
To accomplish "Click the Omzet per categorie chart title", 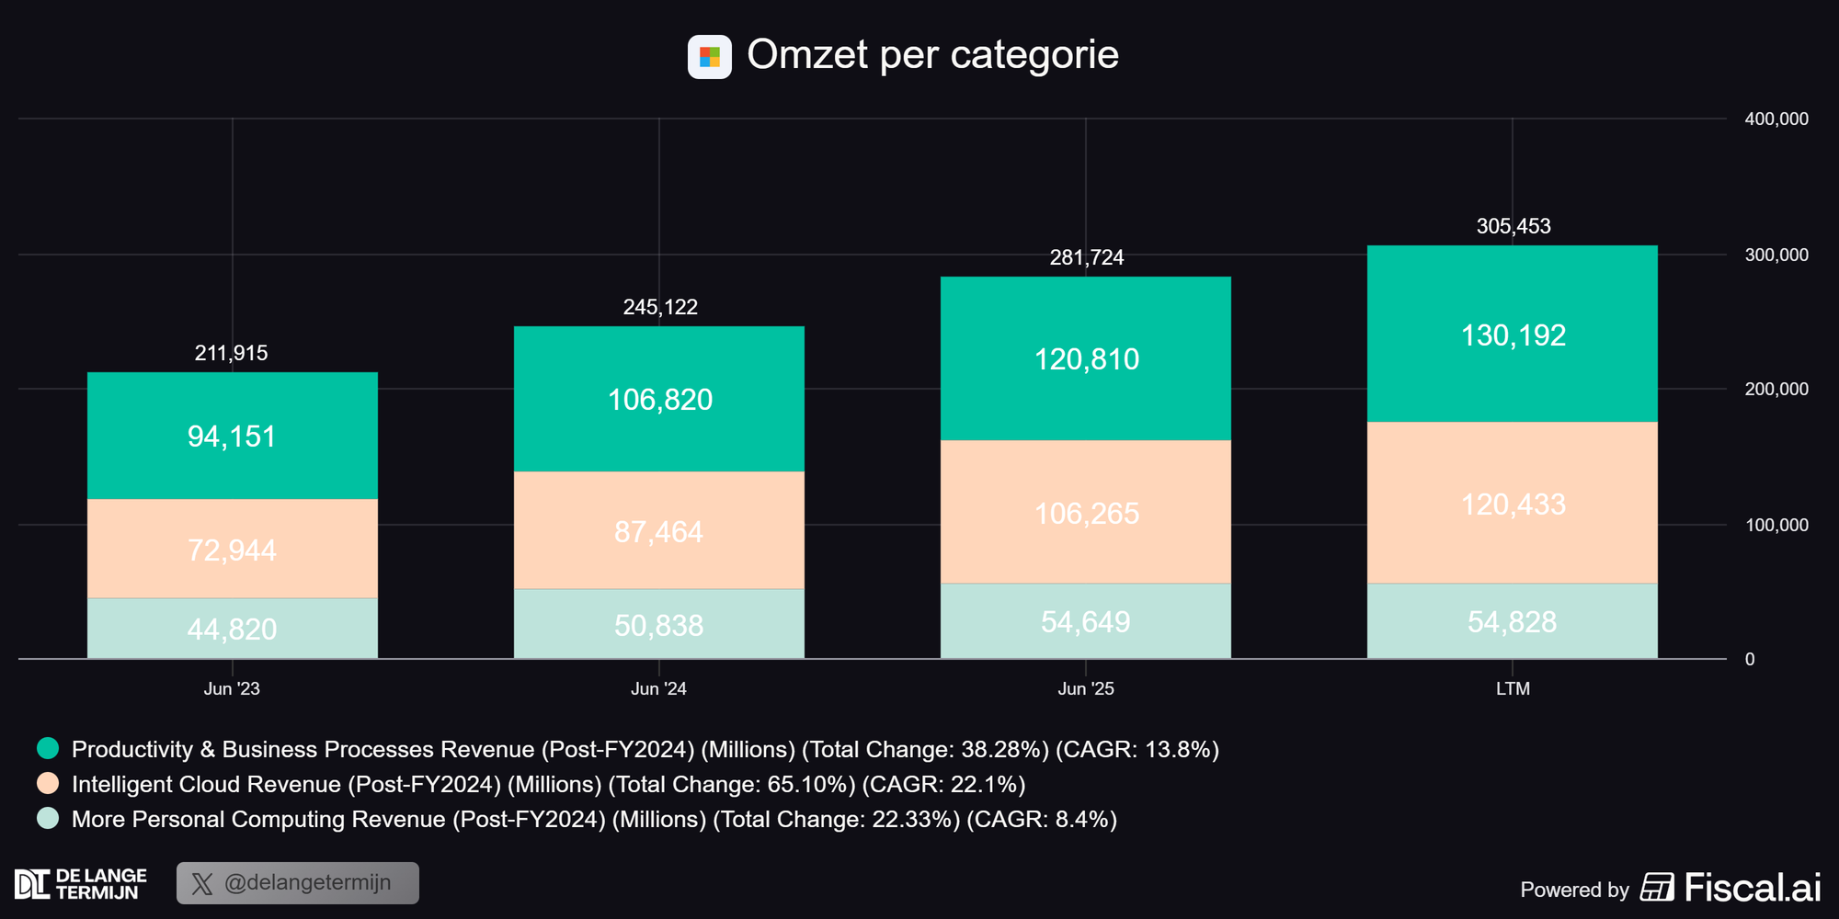I will tap(932, 55).
